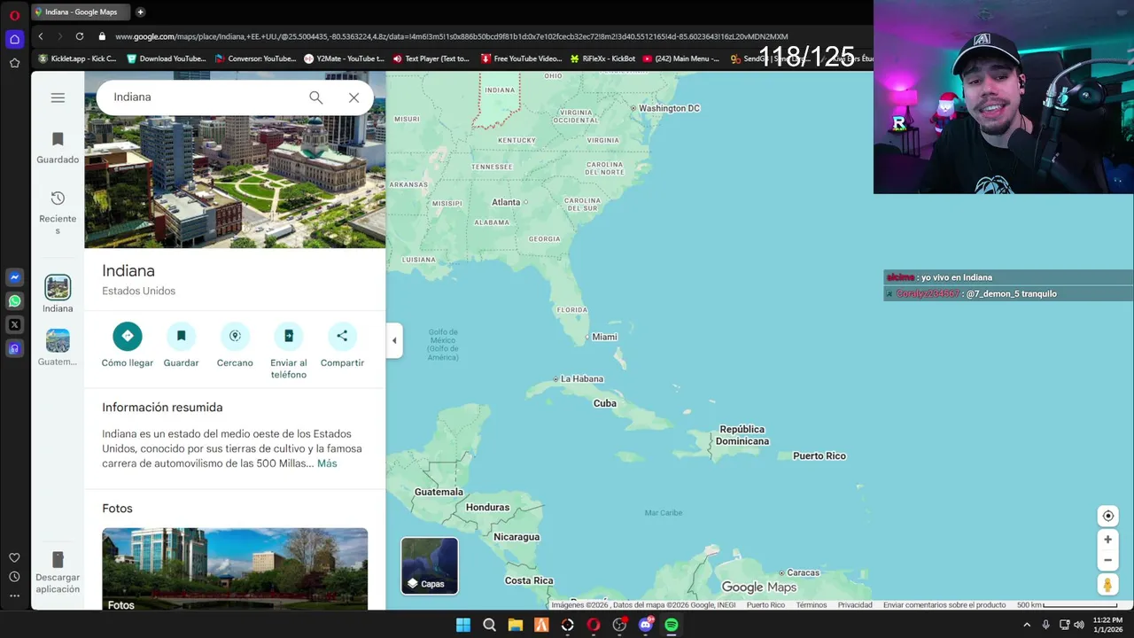Screen dimensions: 1134x638
Task: Open the Free YouTube Video bookmark
Action: [521, 58]
